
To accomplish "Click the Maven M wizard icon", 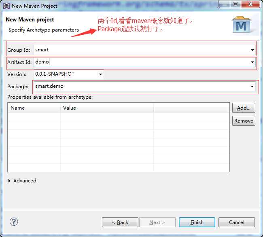I will [x=242, y=25].
